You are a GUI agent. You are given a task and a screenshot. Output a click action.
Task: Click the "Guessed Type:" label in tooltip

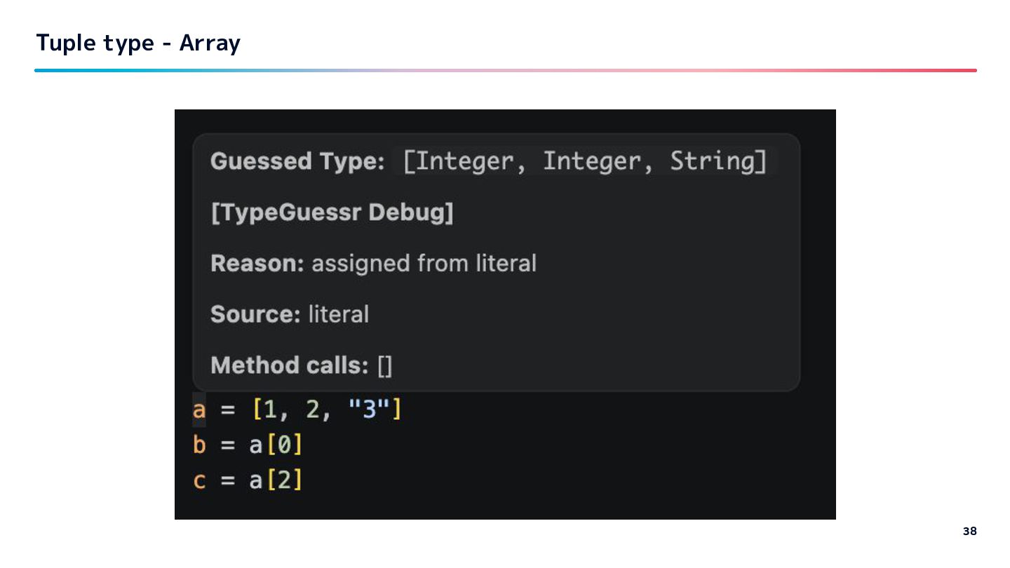pos(297,162)
